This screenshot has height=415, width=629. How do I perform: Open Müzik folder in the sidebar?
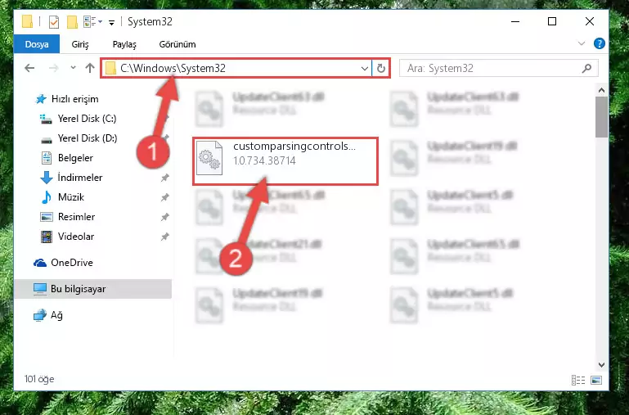[x=71, y=197]
